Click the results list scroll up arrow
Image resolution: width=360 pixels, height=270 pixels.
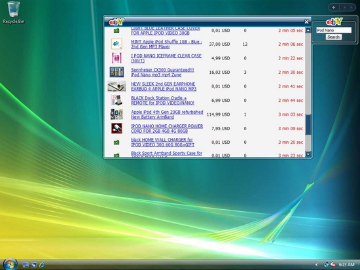pos(308,30)
